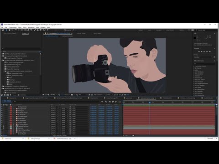Hide the R Finger Nails layer

[2, 109]
